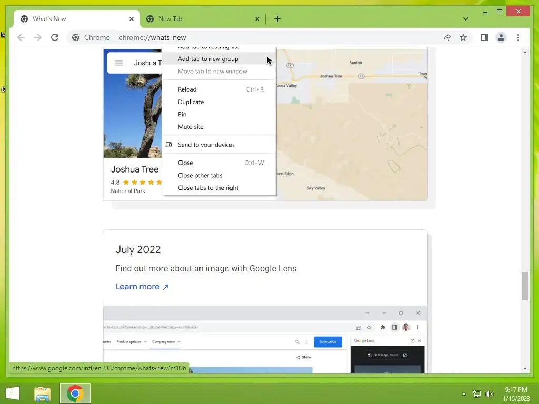
Task: Click the address bar URL chrome://whats-new
Action: (x=152, y=37)
